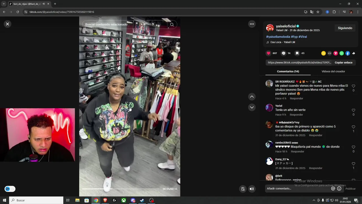Open comments via speech bubble icon

283,53
